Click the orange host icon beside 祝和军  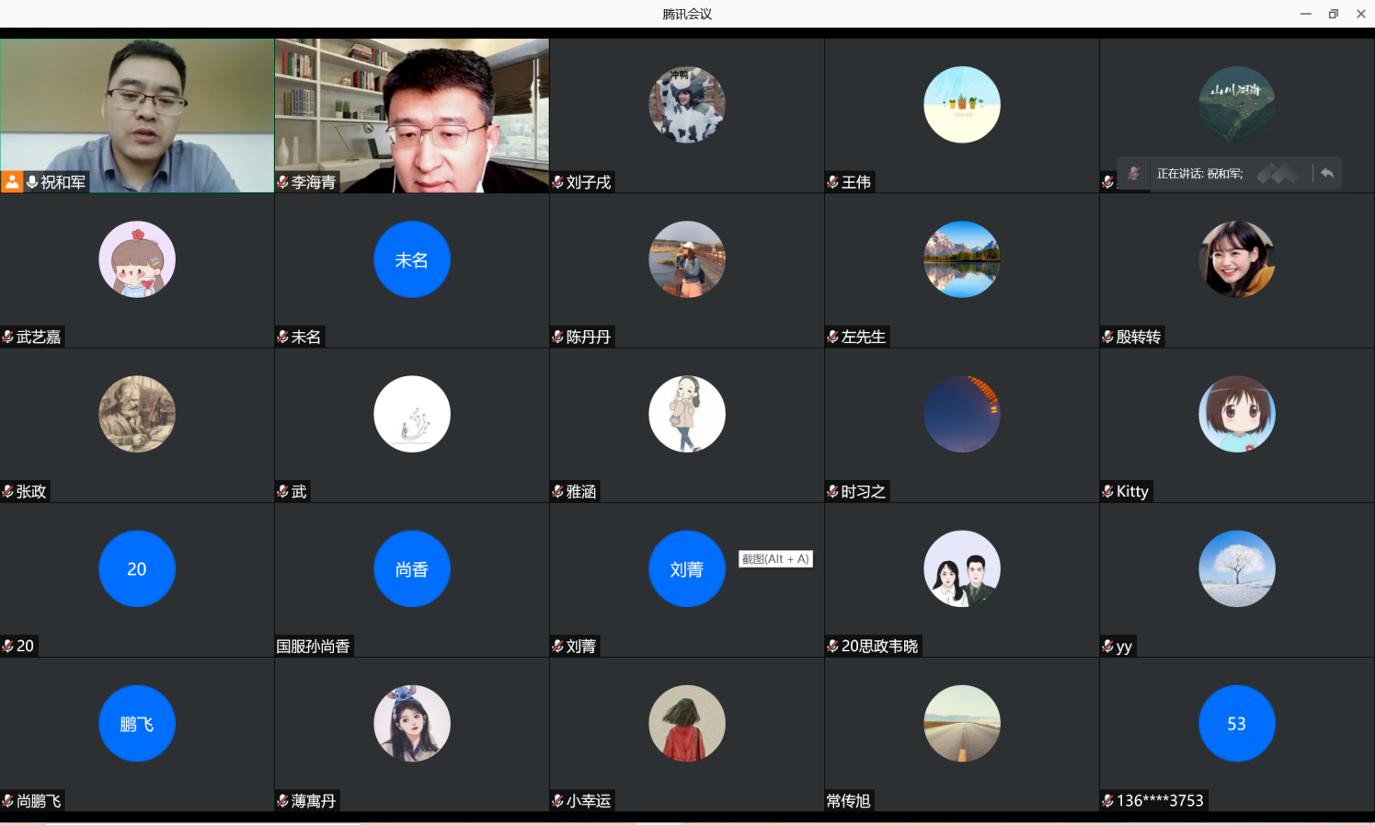[12, 182]
